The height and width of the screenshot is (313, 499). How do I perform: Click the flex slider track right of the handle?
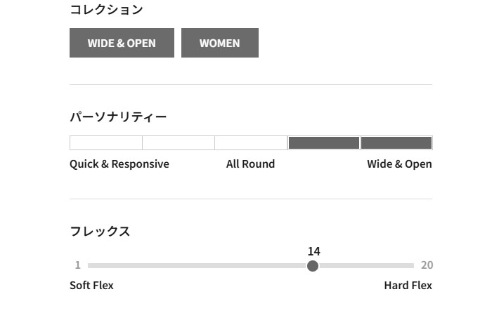(x=365, y=266)
